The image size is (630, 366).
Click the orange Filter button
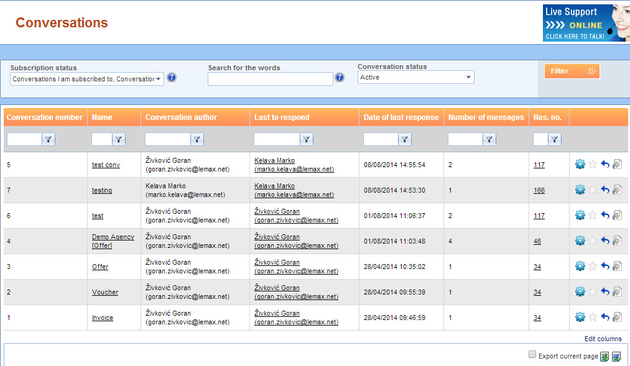(572, 71)
